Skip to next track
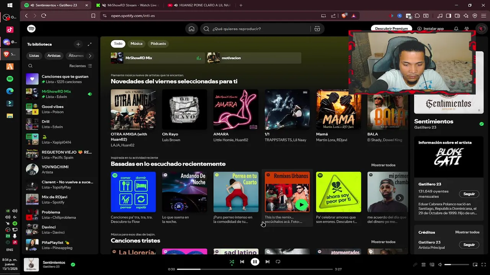 [267, 262]
